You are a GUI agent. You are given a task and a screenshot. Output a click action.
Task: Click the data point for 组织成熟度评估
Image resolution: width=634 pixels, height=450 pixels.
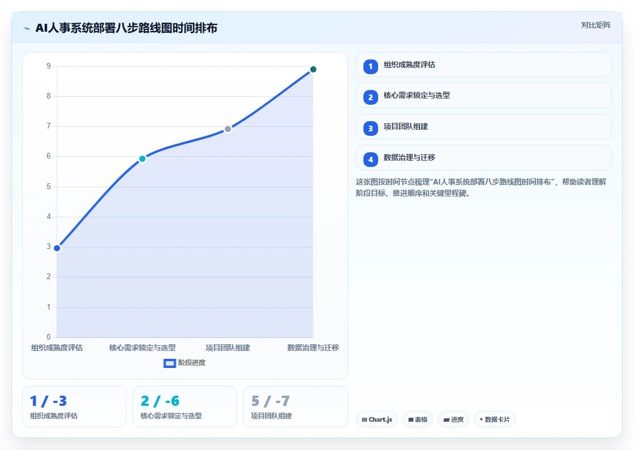click(x=57, y=248)
